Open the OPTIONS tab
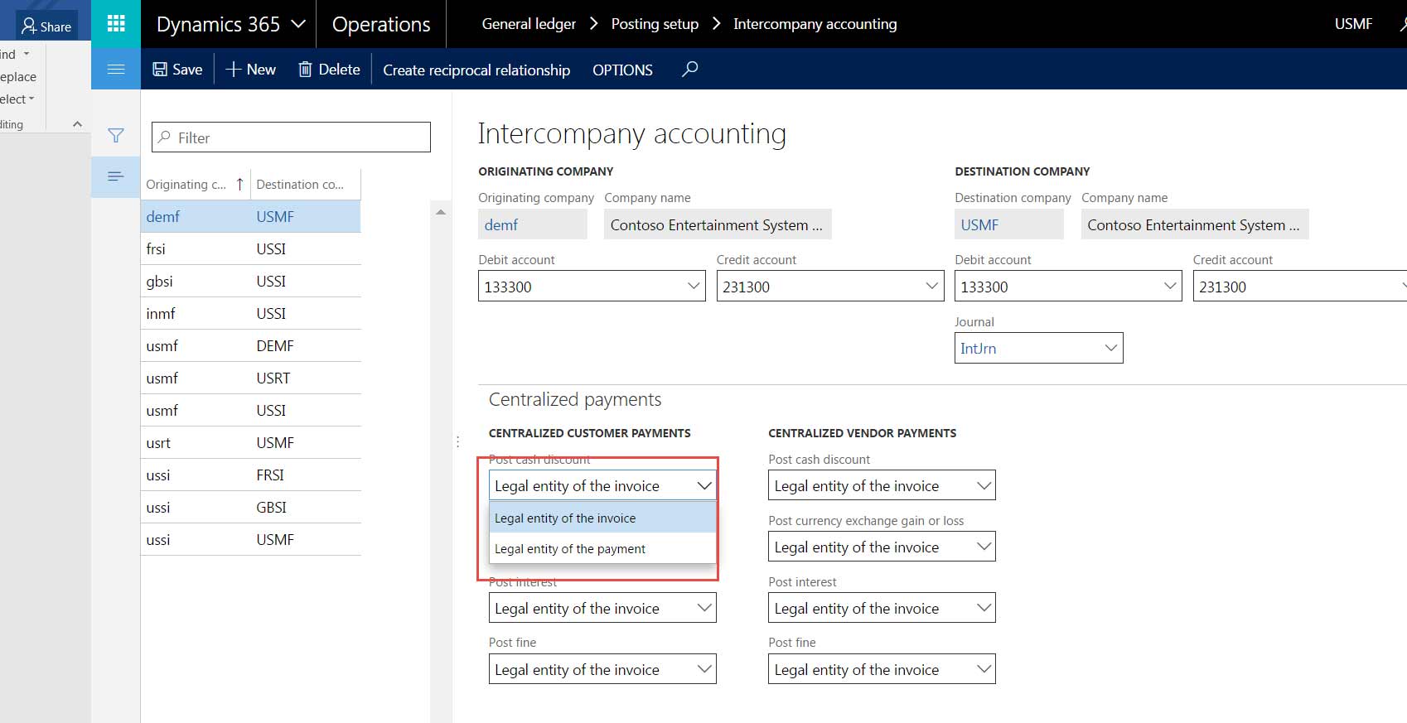This screenshot has height=723, width=1407. point(622,70)
